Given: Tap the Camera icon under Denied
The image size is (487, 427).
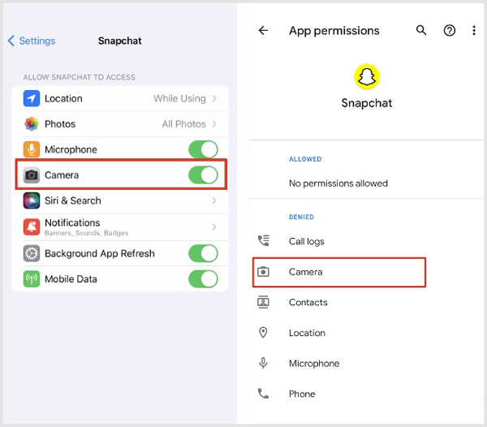Looking at the screenshot, I should coord(263,272).
